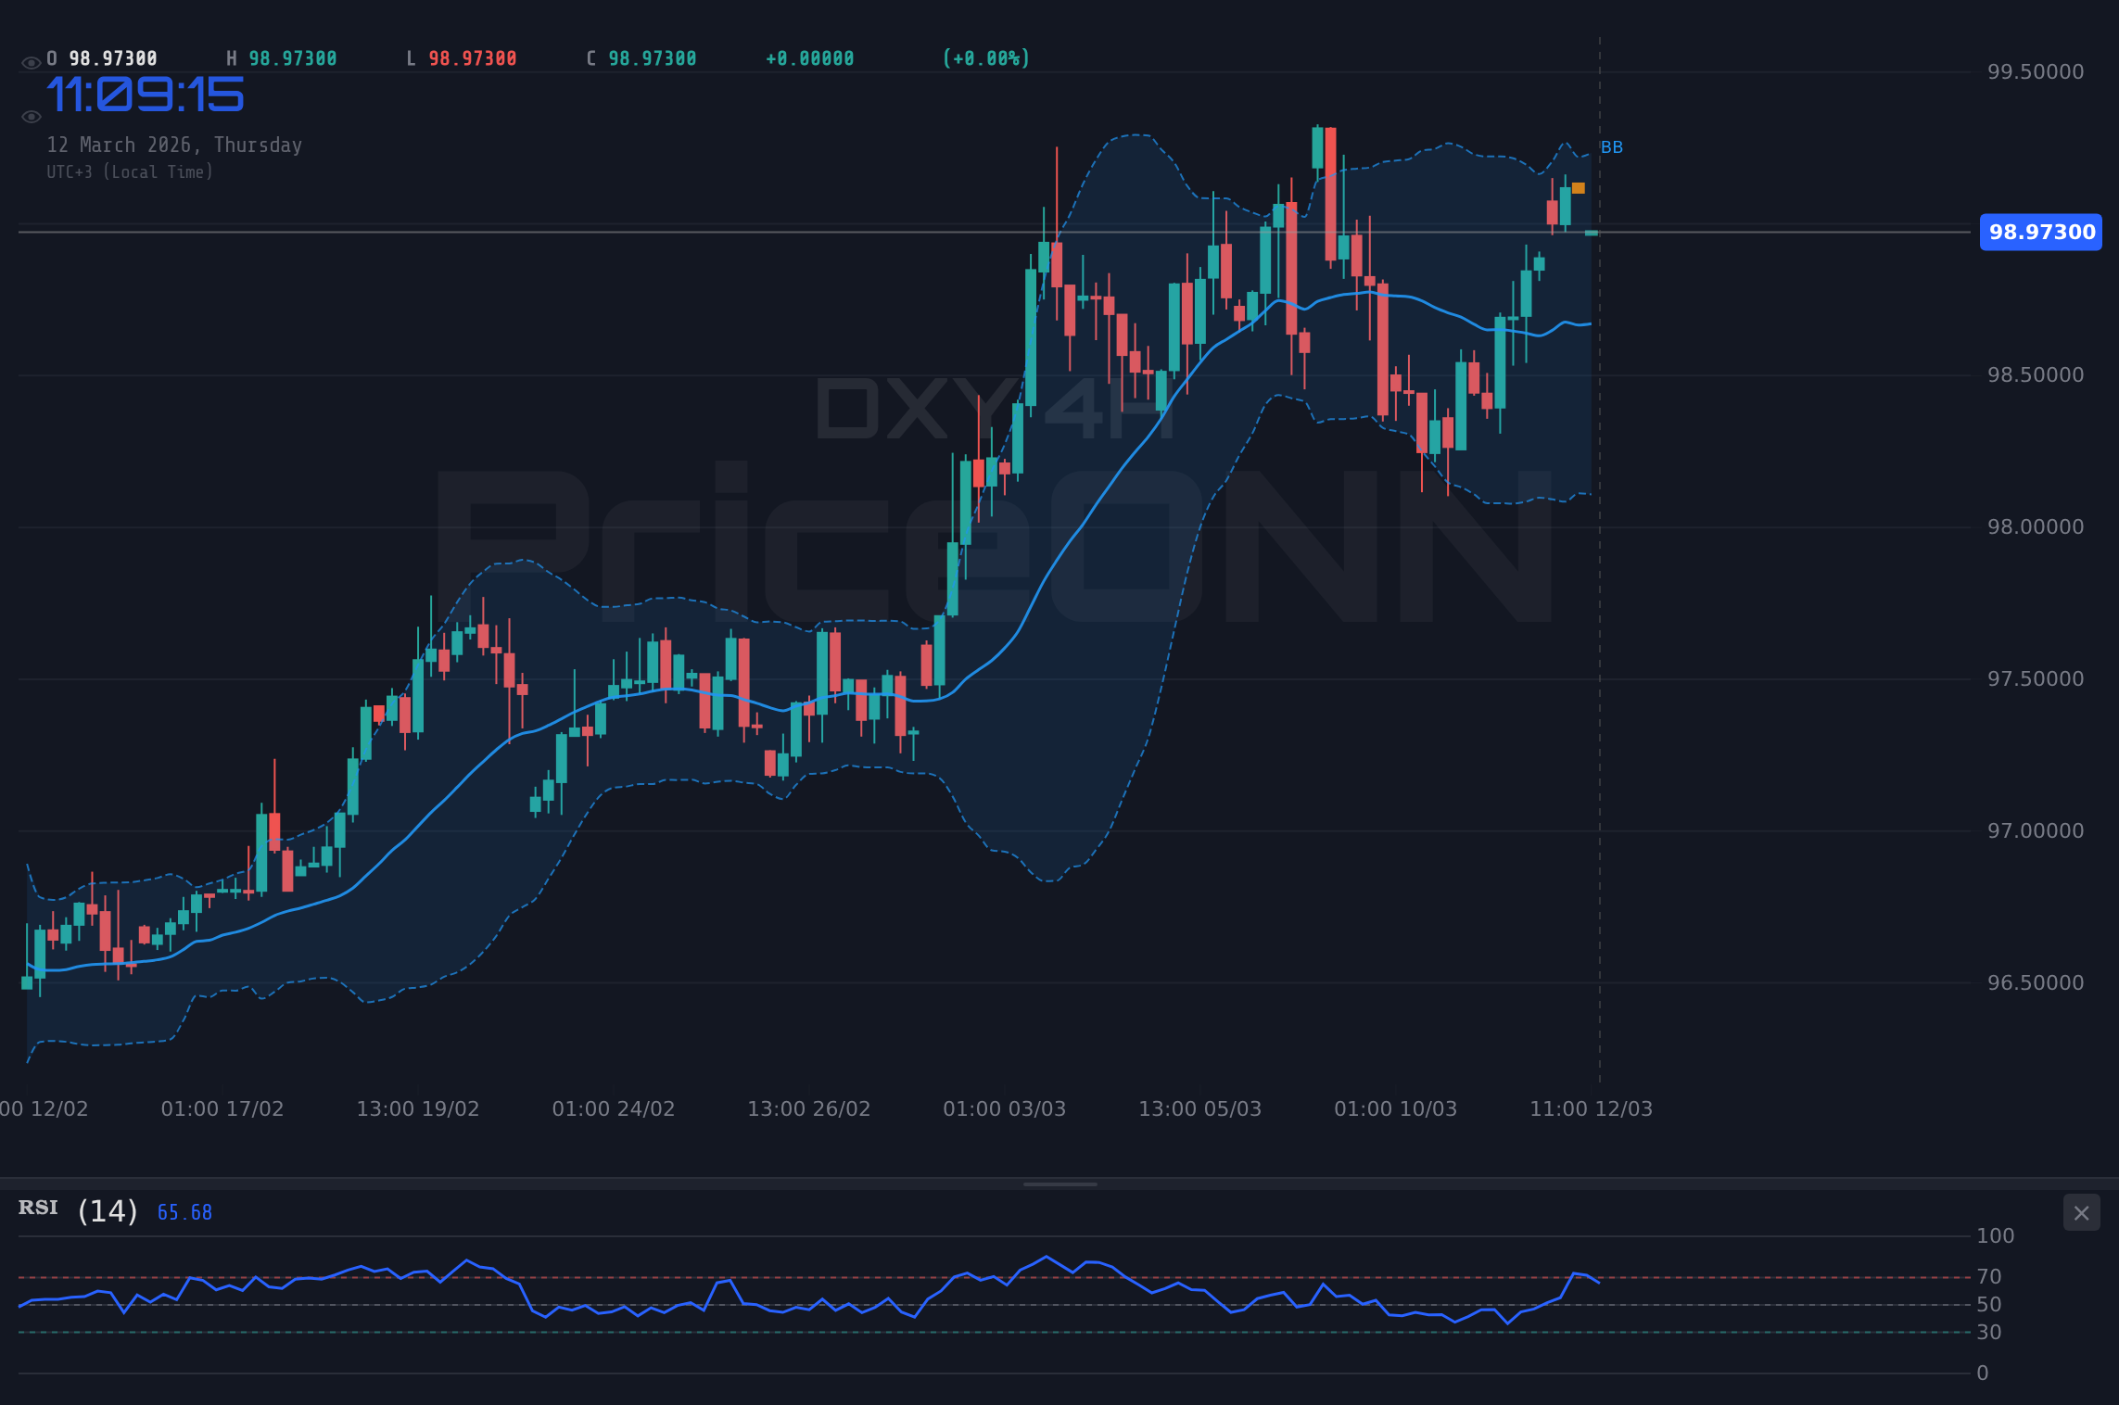The image size is (2119, 1405).
Task: Click the UTC+3 (Local Time) label
Action: tap(130, 171)
